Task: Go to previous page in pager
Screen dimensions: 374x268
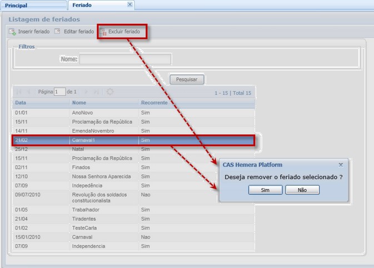Action: point(29,92)
